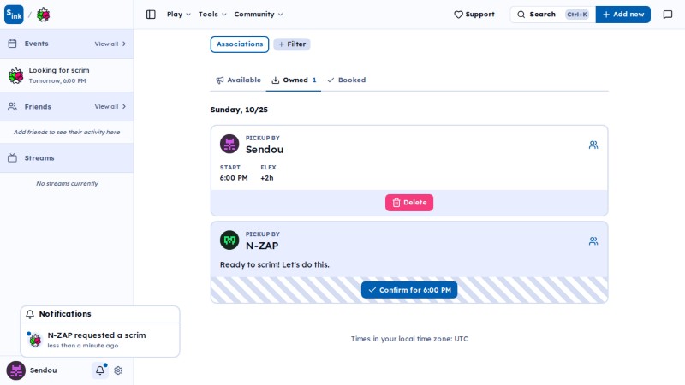This screenshot has width=685, height=385.
Task: Switch to the Booked tab
Action: coord(347,80)
